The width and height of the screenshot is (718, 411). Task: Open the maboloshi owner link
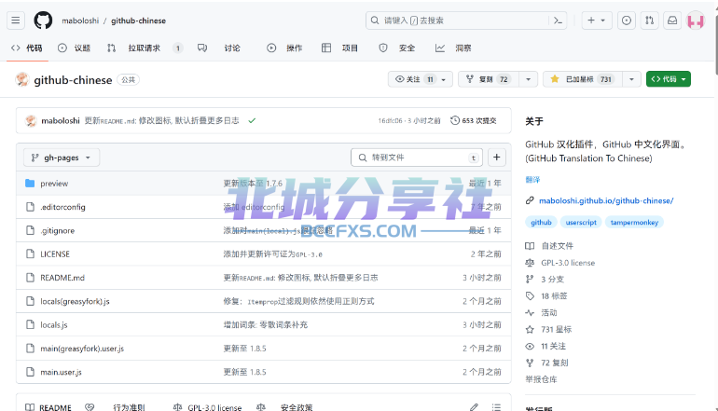80,21
